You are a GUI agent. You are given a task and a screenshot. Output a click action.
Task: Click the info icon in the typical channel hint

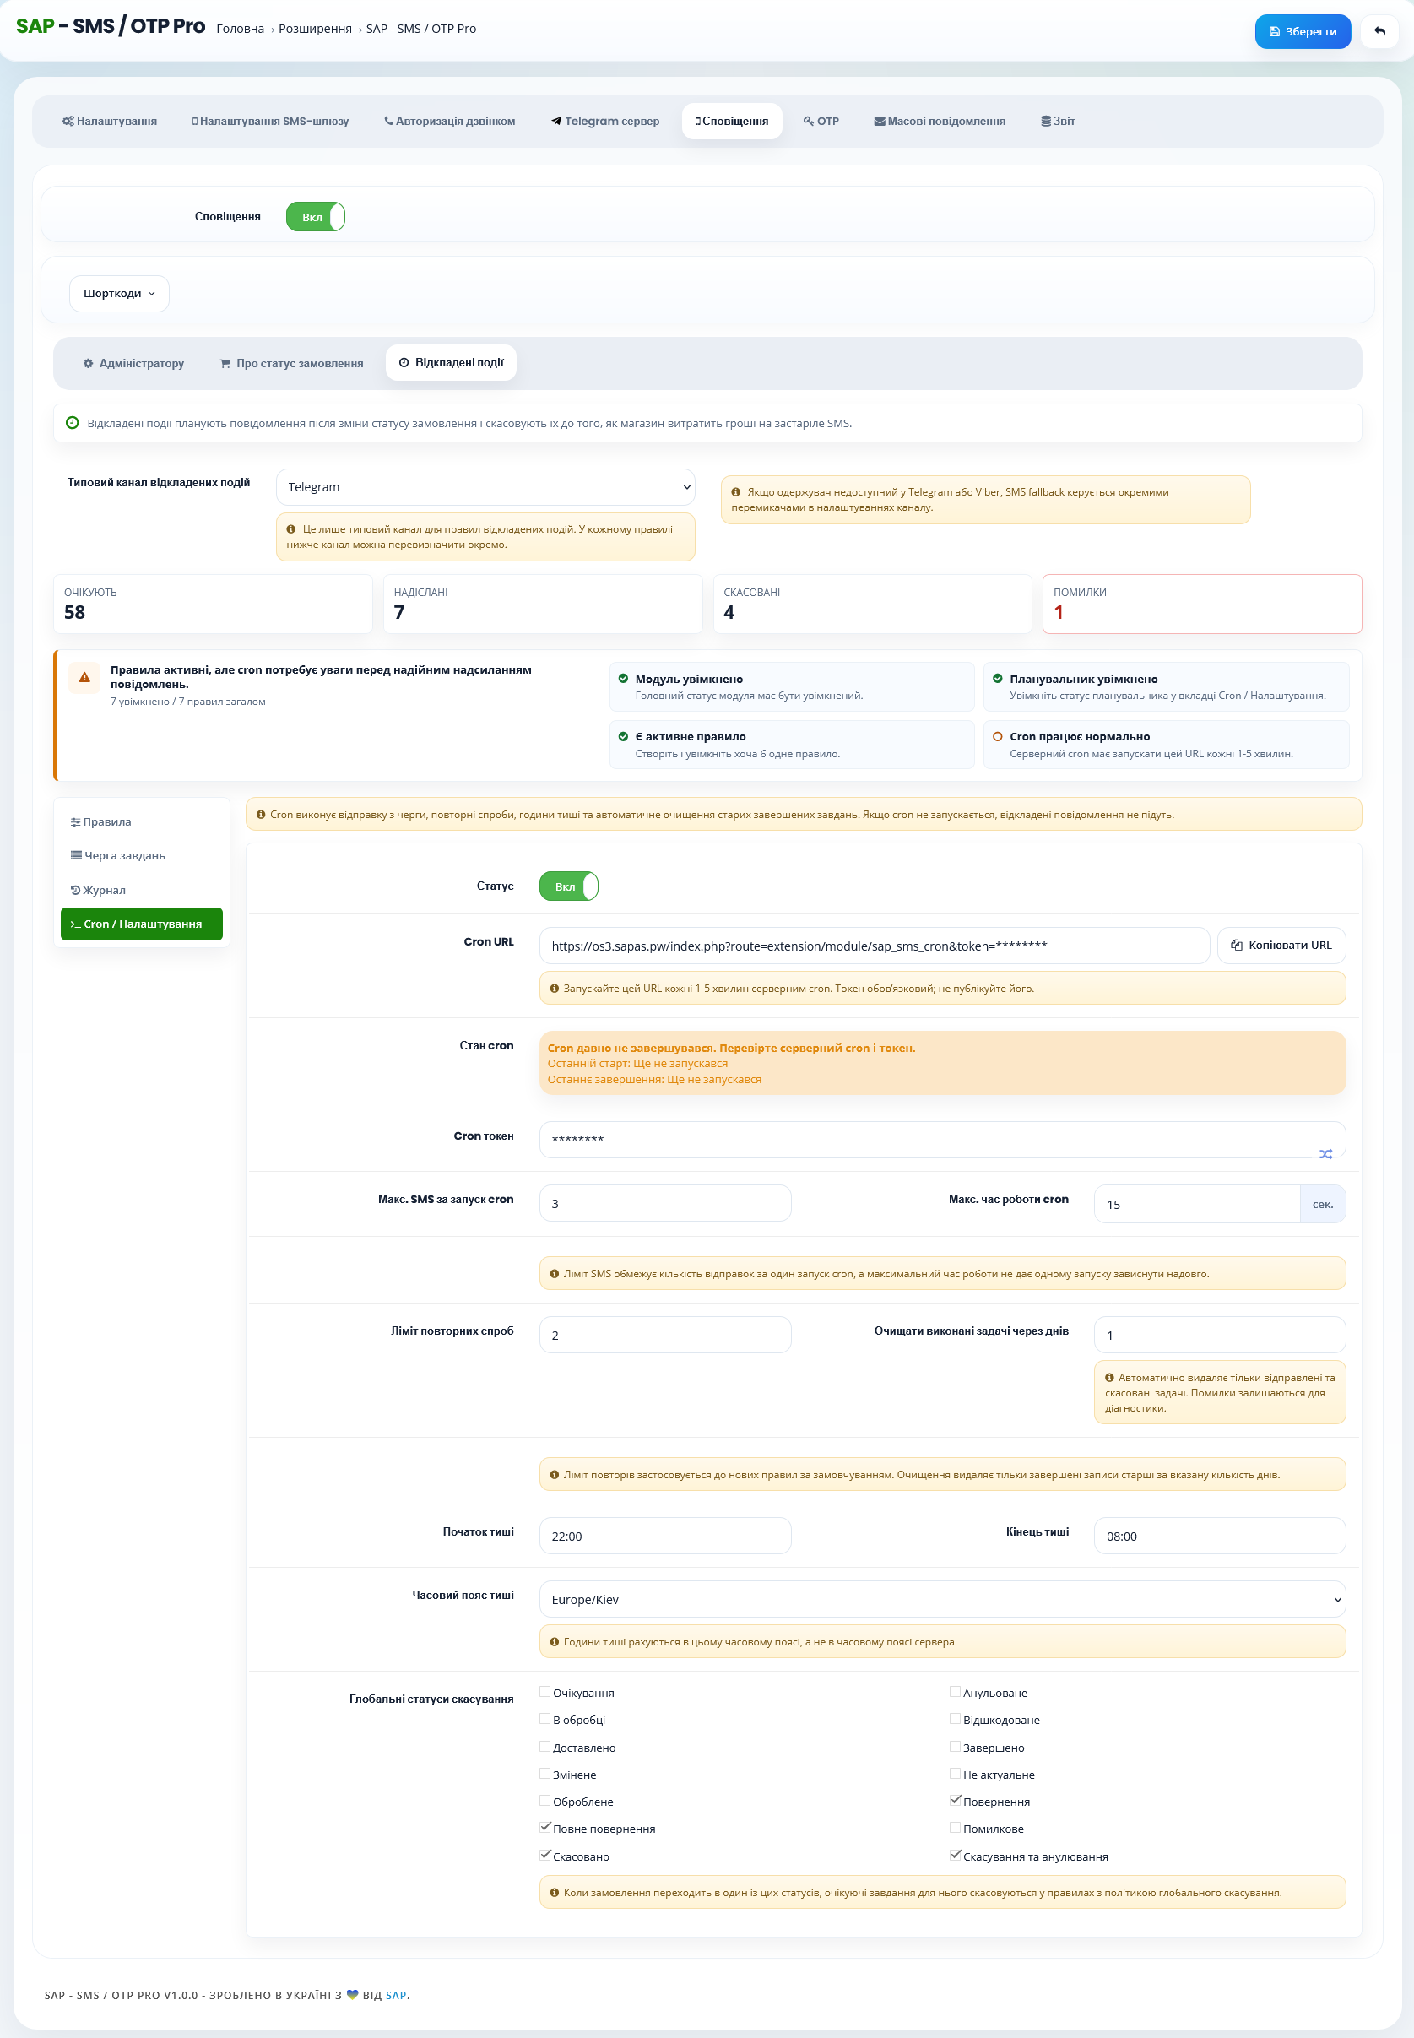point(290,529)
